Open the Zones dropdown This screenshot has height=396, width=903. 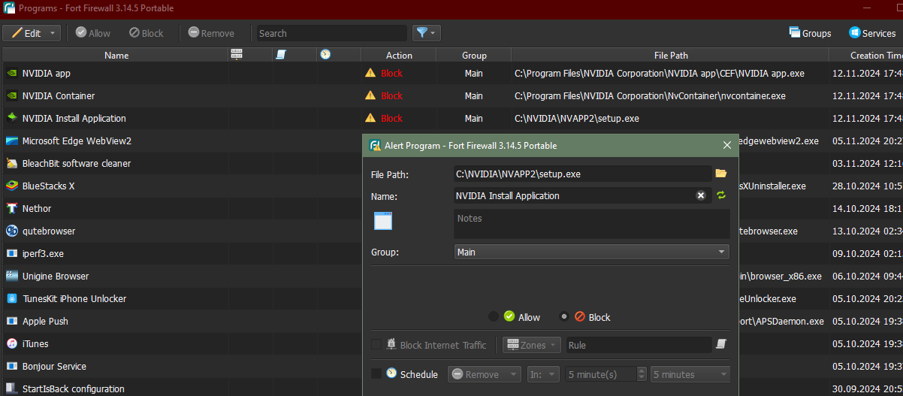click(532, 345)
